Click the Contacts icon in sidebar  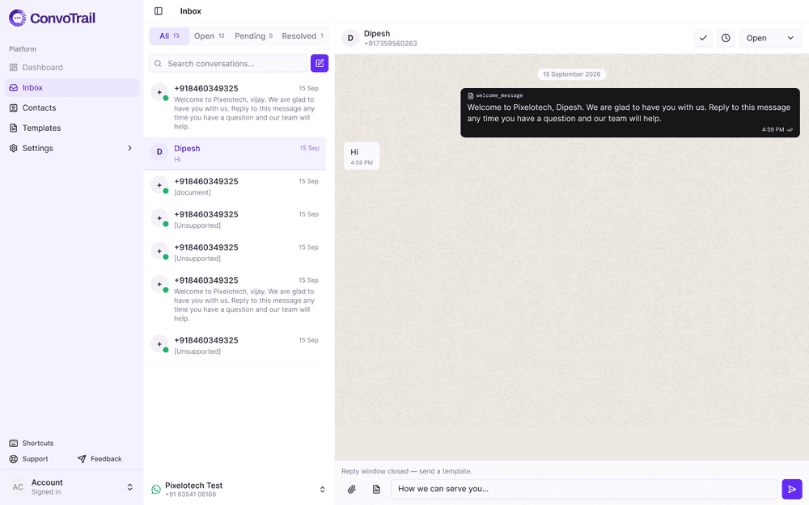[x=14, y=107]
